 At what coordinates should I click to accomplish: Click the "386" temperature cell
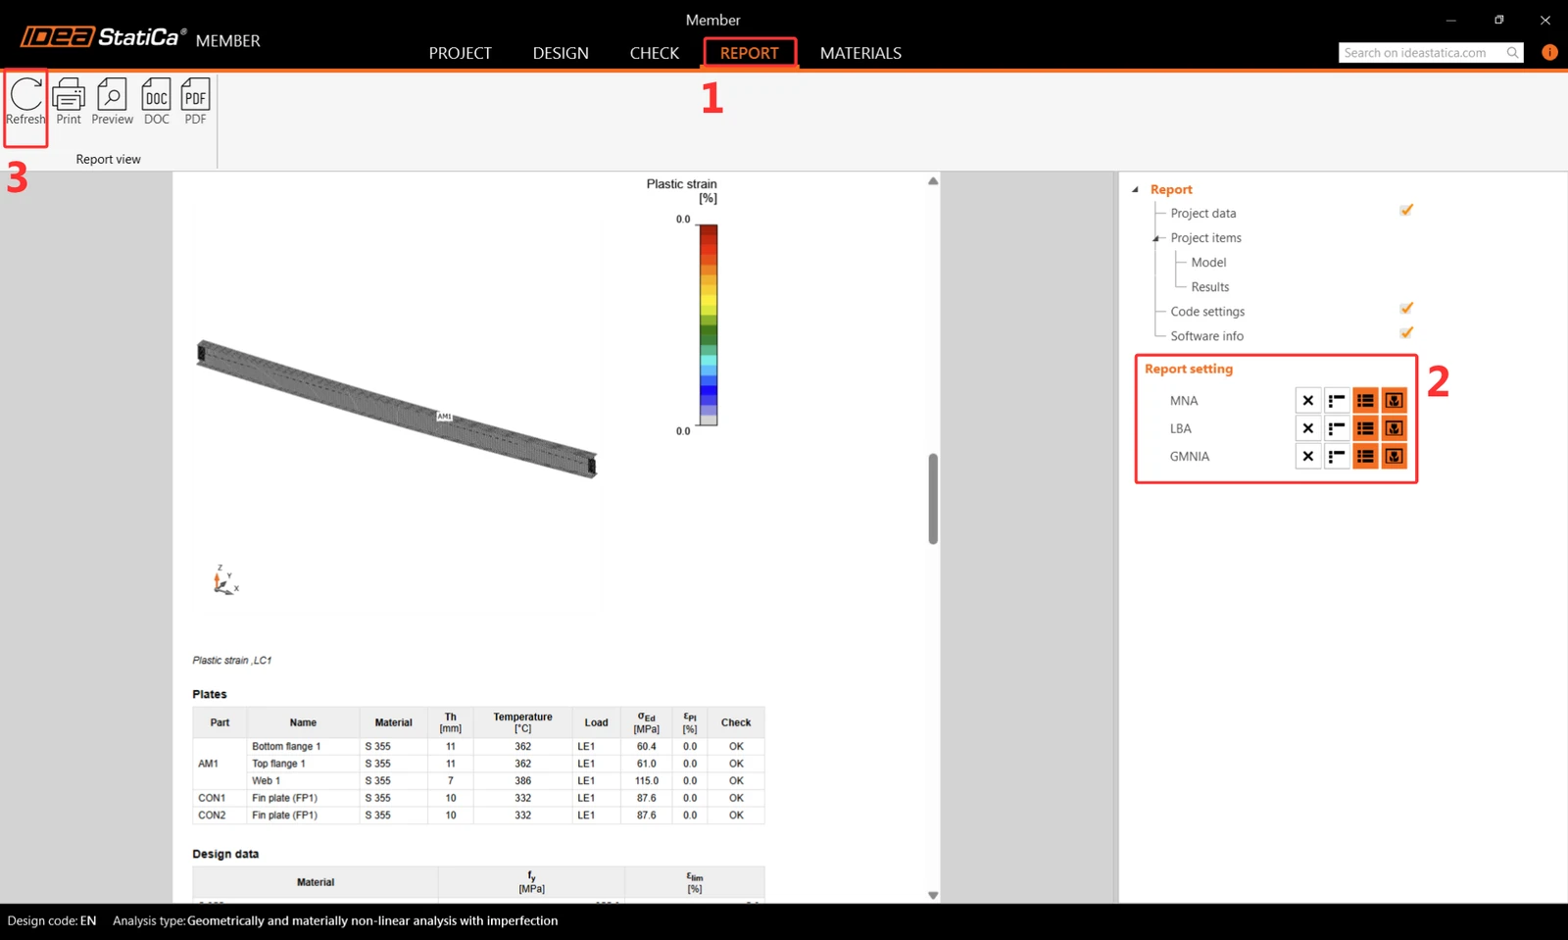523,781
